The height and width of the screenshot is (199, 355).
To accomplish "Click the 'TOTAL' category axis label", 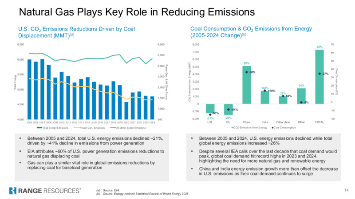I will pyautogui.click(x=319, y=122).
